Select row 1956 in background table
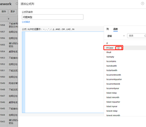Screen dimensions: 146x127 click(9, 38)
